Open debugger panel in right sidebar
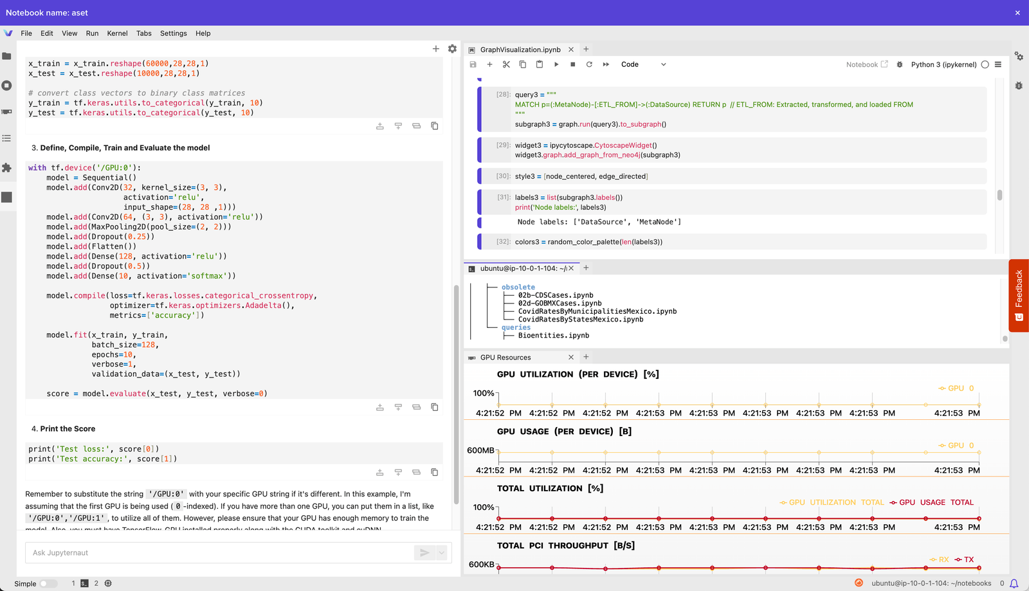The image size is (1029, 591). 1019,86
